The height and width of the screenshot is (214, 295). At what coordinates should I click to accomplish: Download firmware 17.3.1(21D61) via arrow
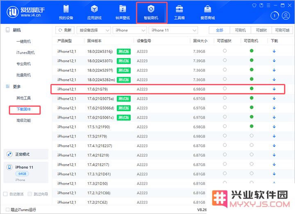(274, 174)
